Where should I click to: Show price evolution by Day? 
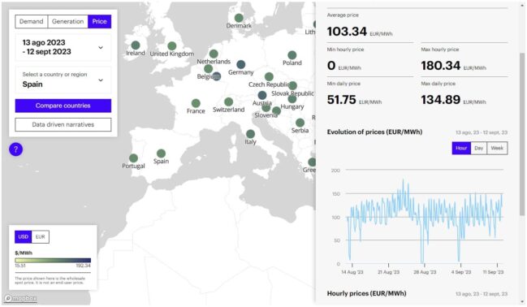pyautogui.click(x=478, y=148)
